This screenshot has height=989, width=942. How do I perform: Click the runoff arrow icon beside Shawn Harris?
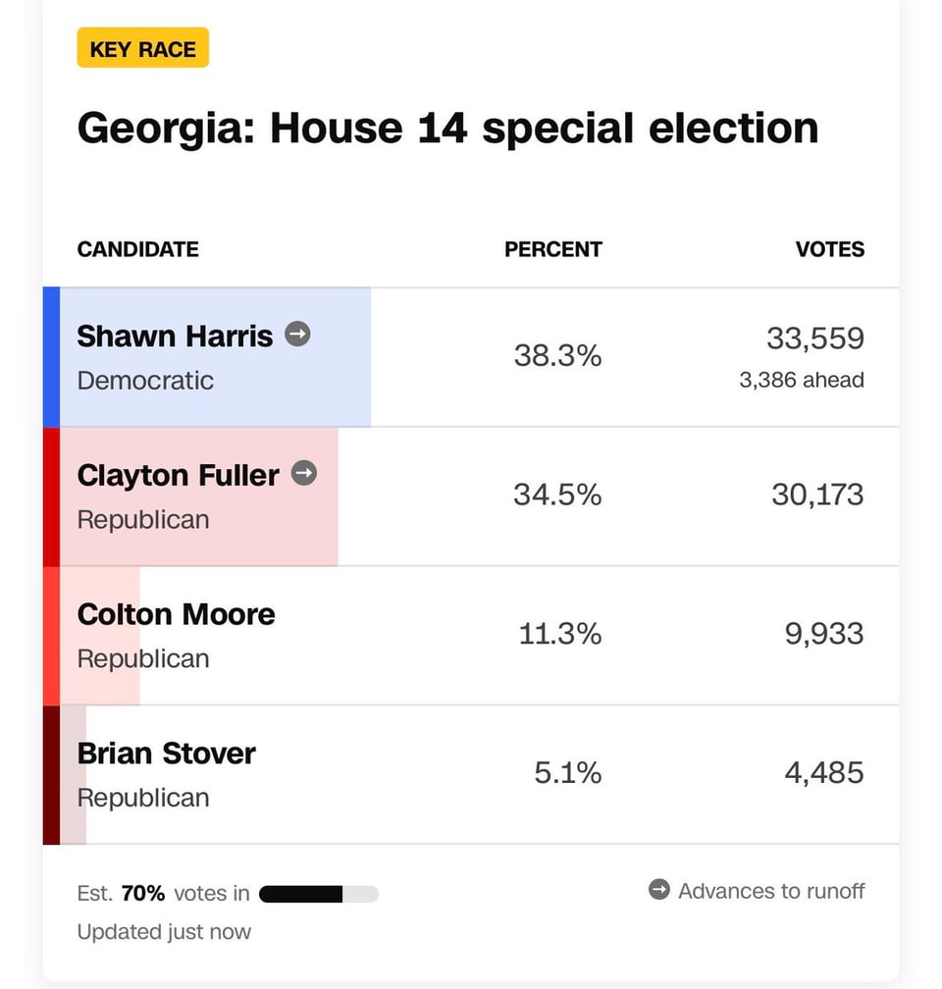click(x=297, y=335)
